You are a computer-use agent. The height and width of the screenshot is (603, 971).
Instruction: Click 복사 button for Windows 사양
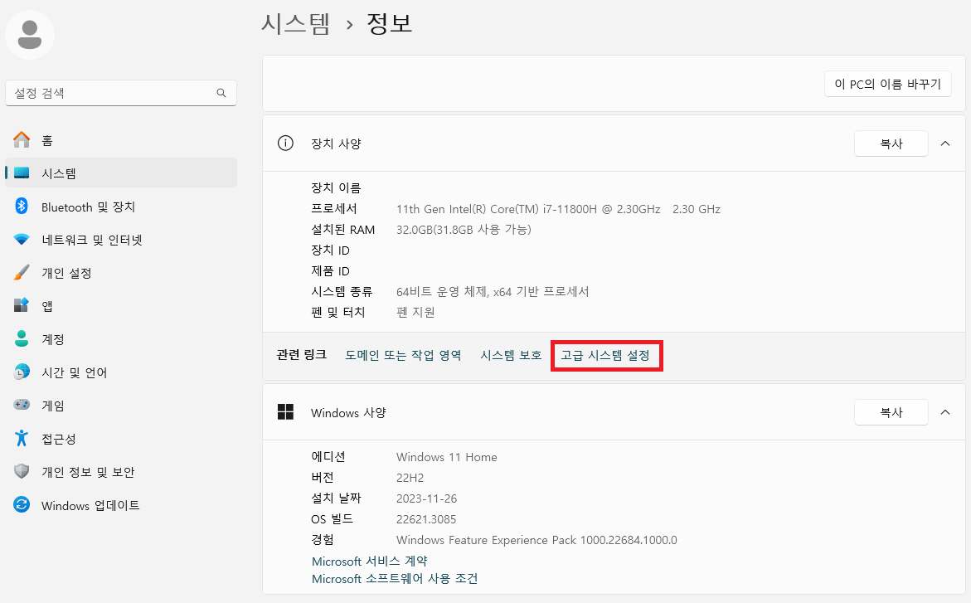[x=891, y=412]
